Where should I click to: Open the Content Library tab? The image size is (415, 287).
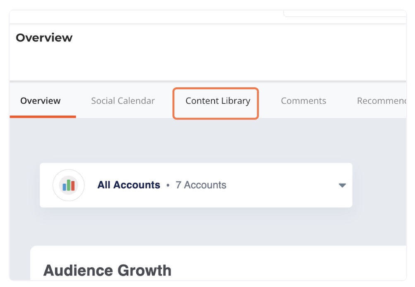click(x=217, y=101)
